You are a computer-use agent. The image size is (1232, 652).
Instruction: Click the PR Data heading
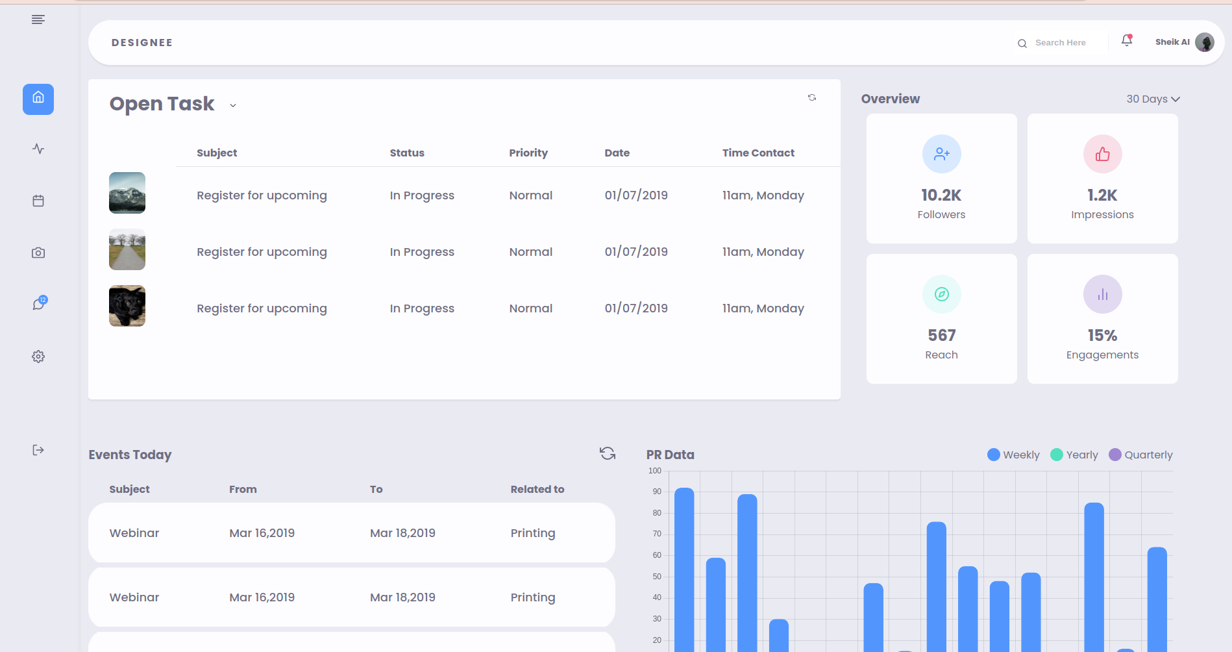tap(671, 455)
